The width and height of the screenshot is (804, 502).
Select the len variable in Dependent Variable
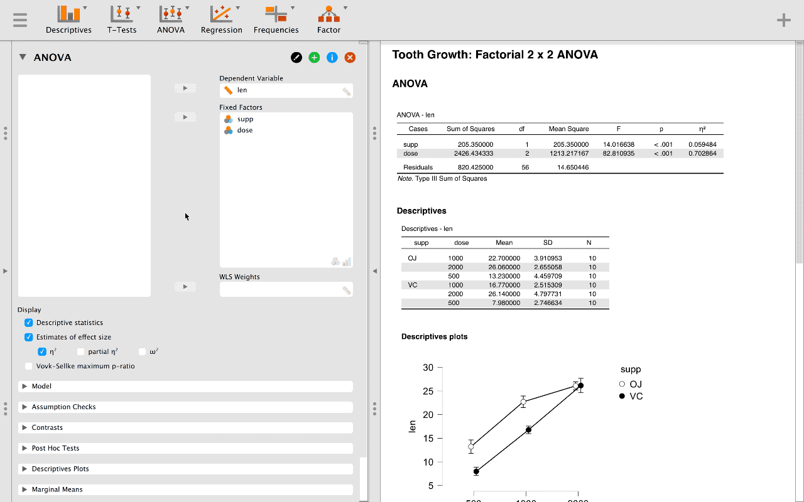point(242,90)
